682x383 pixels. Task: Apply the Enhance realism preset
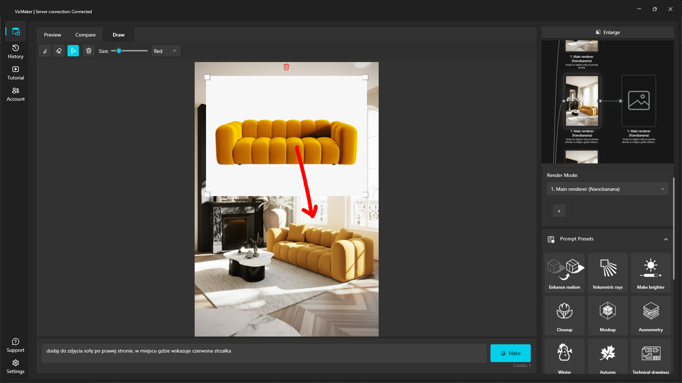tap(564, 272)
